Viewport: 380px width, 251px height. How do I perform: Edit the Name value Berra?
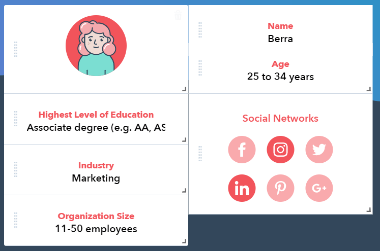pos(280,39)
